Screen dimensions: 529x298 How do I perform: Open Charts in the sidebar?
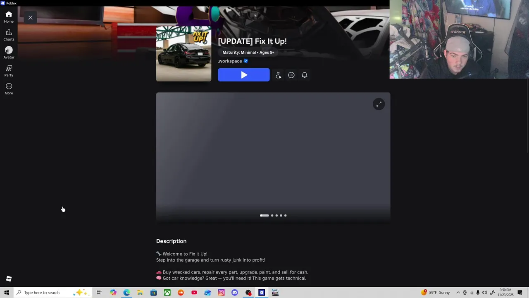(x=9, y=35)
